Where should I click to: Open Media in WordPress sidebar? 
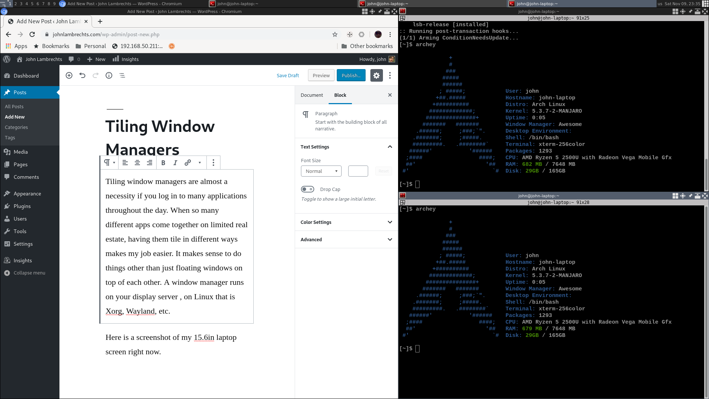(x=30, y=152)
